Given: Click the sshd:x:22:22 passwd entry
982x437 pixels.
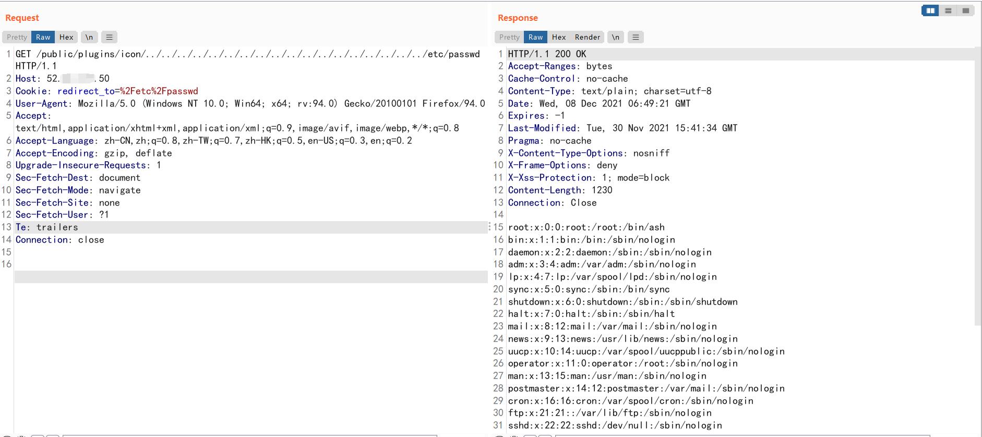Looking at the screenshot, I should pyautogui.click(x=615, y=426).
